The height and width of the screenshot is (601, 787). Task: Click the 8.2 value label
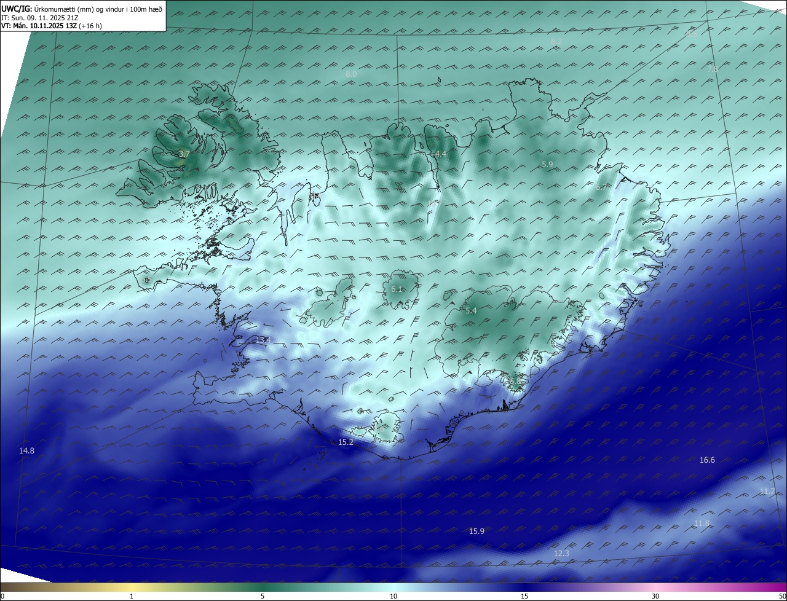(x=556, y=41)
